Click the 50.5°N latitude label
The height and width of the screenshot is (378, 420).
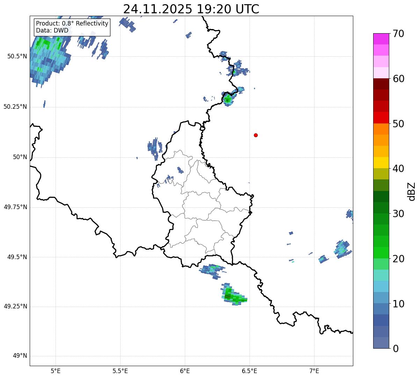point(17,56)
